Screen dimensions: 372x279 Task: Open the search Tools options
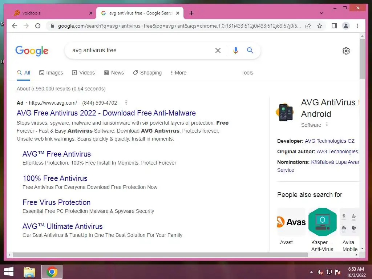point(247,73)
